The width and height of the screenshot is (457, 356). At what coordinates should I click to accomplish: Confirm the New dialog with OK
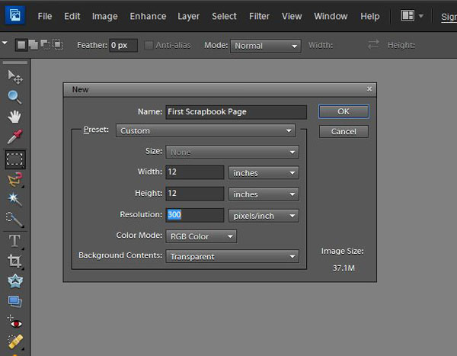tap(344, 111)
